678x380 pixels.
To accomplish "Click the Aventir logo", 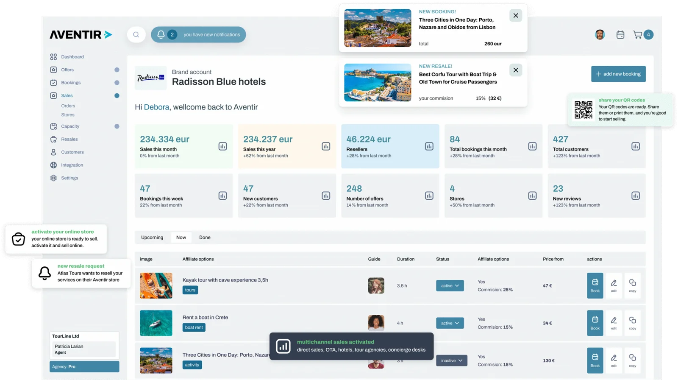I will pos(81,35).
